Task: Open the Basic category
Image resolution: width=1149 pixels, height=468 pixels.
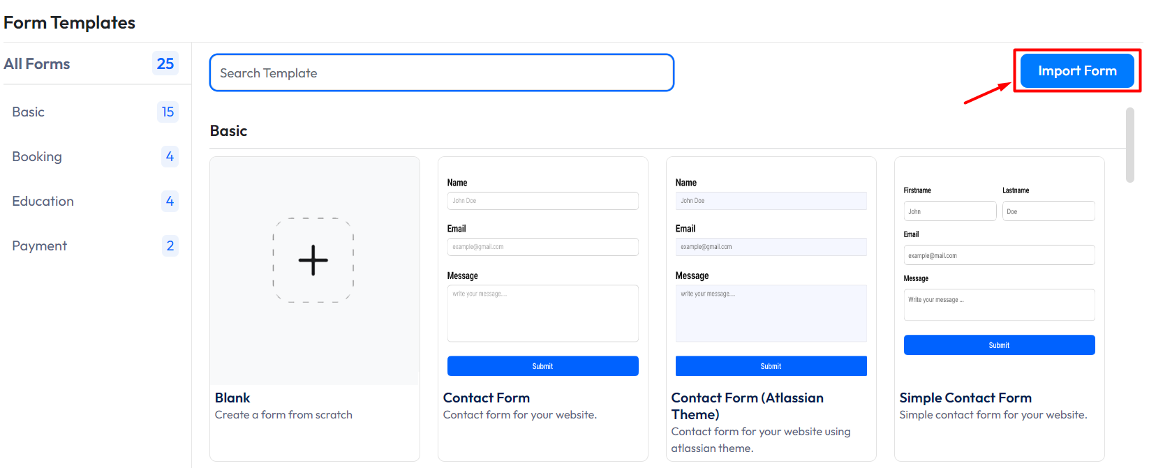Action: tap(29, 112)
